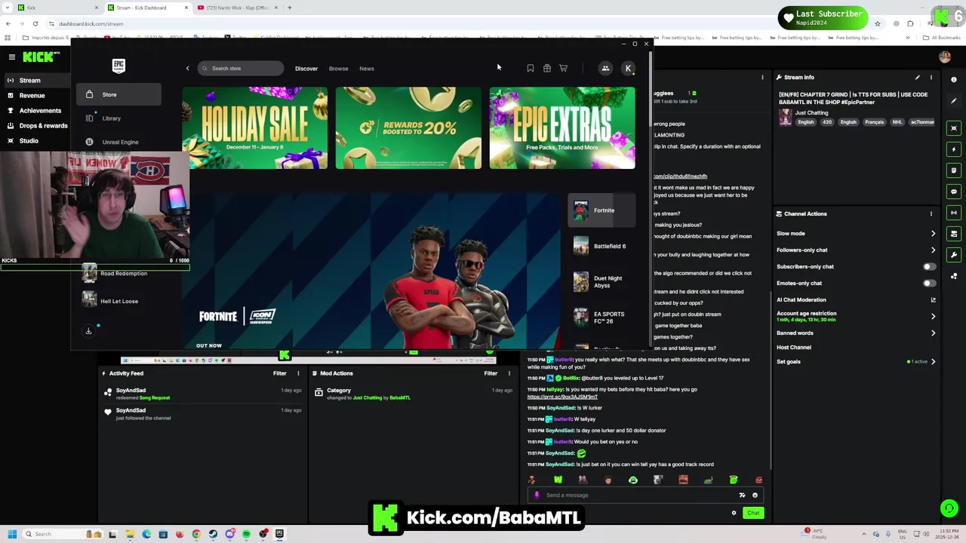Open Drops & rewards in Kick sidebar

point(43,126)
